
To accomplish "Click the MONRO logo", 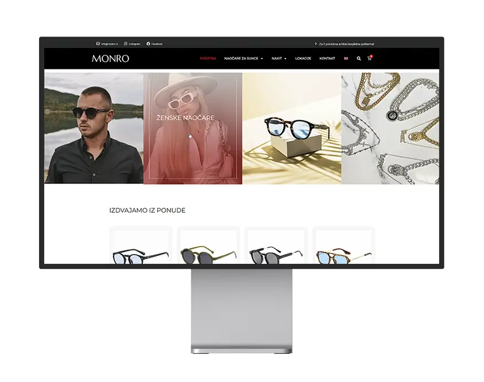I will (x=110, y=59).
